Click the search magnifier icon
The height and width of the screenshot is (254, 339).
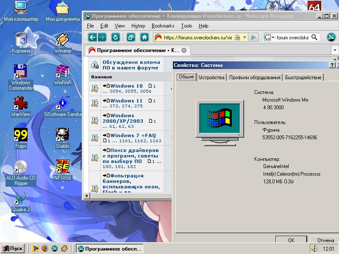pos(314,37)
